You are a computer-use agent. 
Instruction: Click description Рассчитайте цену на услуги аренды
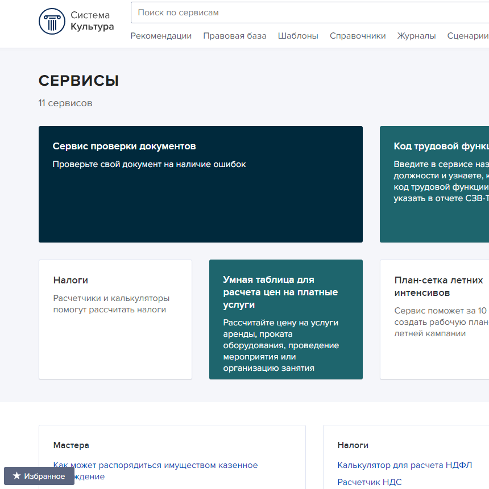tap(281, 345)
